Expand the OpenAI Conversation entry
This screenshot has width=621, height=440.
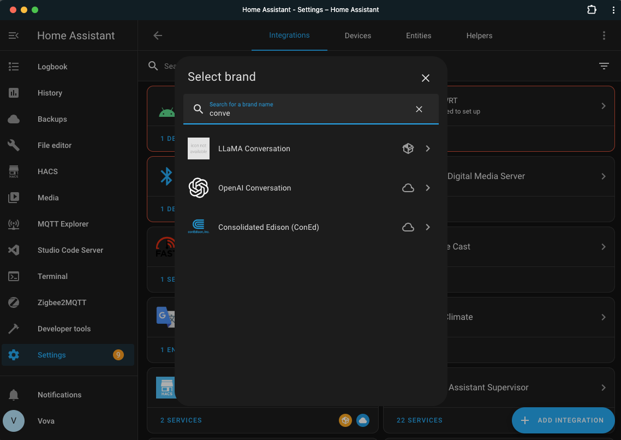pos(428,188)
